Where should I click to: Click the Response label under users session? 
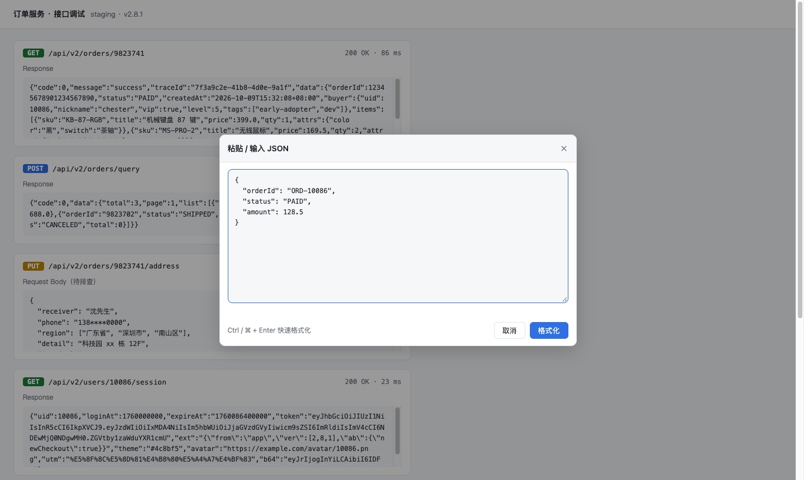(38, 397)
